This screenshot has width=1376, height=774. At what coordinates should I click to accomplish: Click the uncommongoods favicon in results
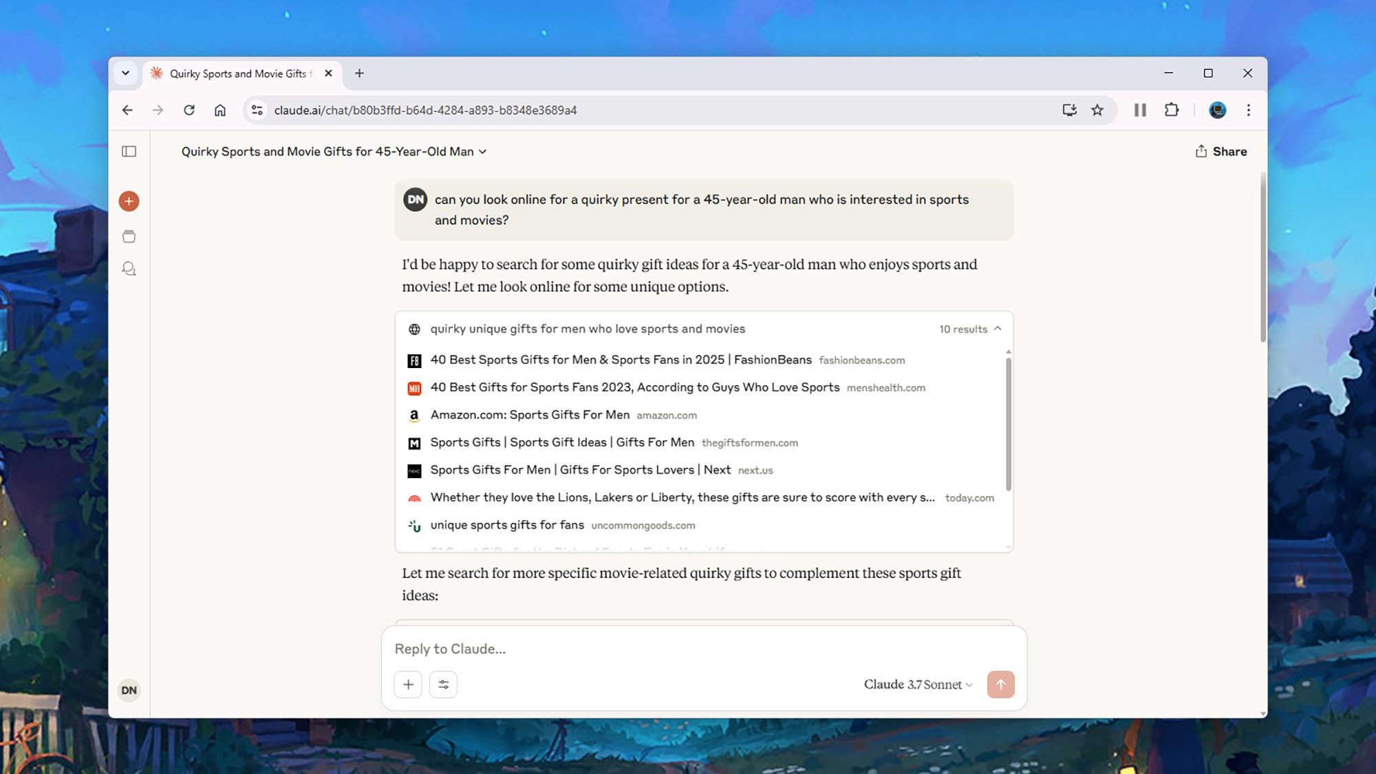pyautogui.click(x=414, y=526)
